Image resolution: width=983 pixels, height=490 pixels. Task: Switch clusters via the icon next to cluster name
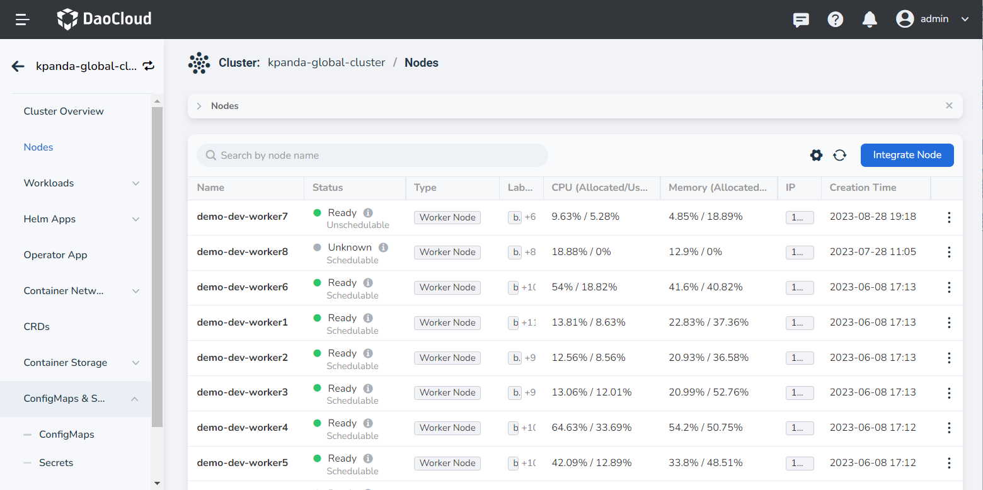pos(148,66)
